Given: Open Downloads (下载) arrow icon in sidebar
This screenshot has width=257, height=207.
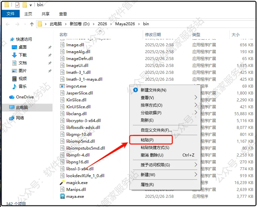Looking at the screenshot, I should [x=14, y=55].
